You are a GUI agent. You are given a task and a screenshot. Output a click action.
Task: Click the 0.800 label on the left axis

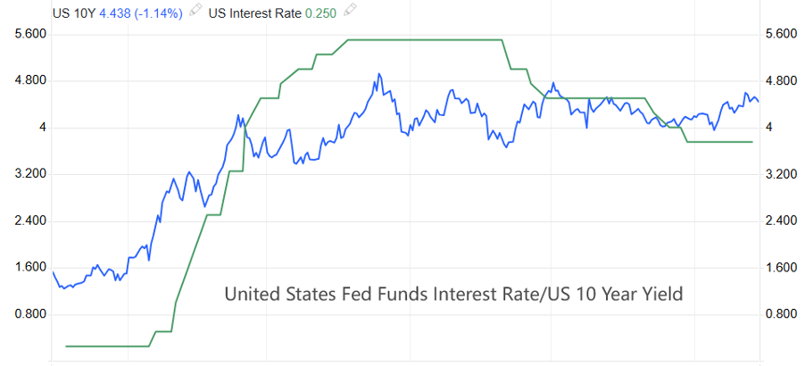[x=32, y=314]
